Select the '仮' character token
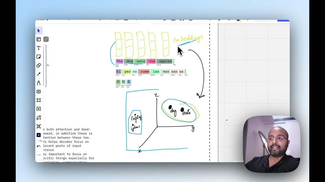This screenshot has height=182, width=325. click(123, 82)
